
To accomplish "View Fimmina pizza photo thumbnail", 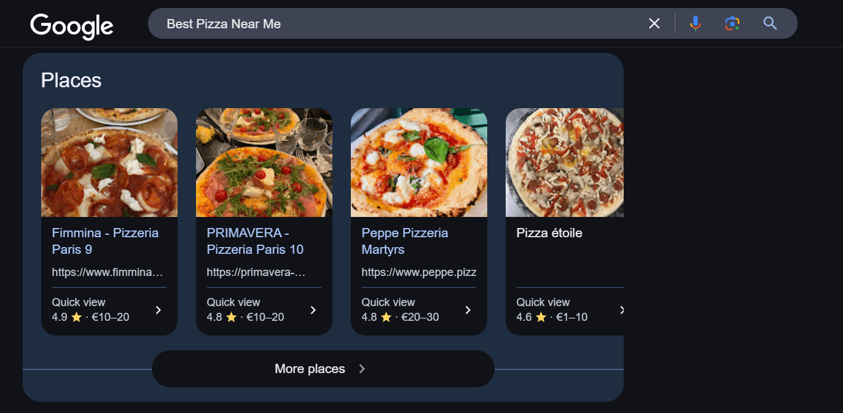I will pyautogui.click(x=109, y=163).
